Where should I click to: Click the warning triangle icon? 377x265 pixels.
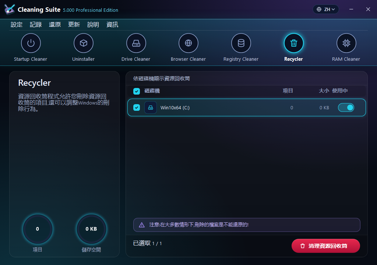coord(142,225)
